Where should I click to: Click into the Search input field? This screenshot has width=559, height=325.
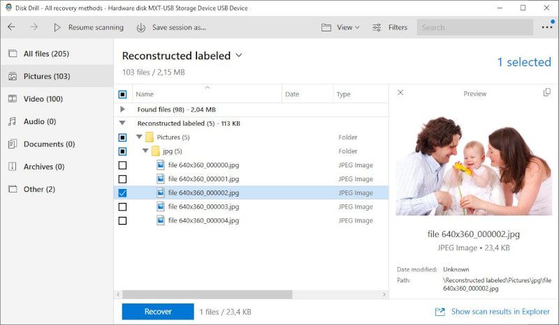[475, 27]
